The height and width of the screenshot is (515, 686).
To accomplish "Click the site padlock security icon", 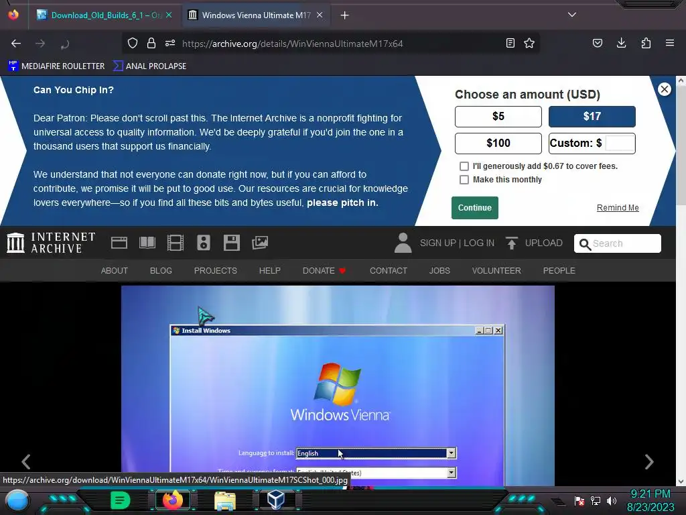I will point(151,43).
